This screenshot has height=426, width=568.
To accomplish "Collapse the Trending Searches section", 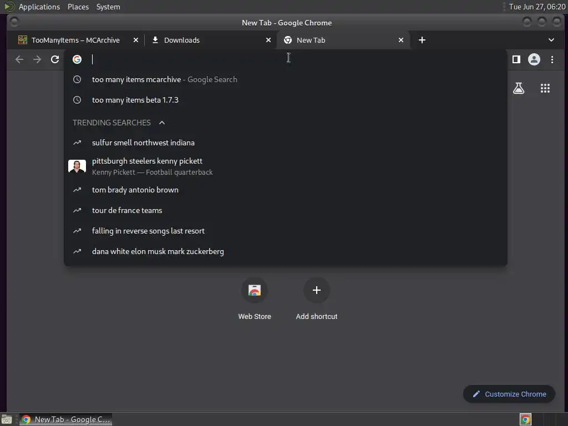I will coord(162,123).
